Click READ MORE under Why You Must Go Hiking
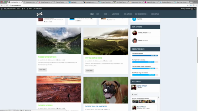The width and height of the screenshot is (198, 111). coord(89,71)
